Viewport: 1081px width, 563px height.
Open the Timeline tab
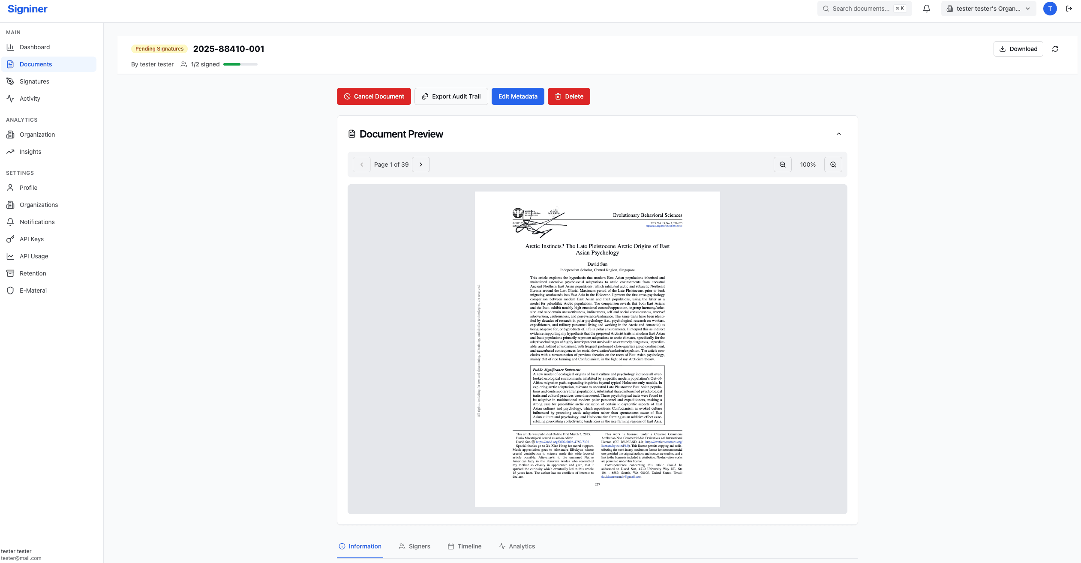[x=464, y=546]
